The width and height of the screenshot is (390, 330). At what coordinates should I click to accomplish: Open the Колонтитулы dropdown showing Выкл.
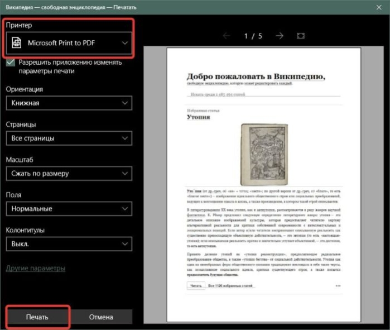tap(69, 244)
